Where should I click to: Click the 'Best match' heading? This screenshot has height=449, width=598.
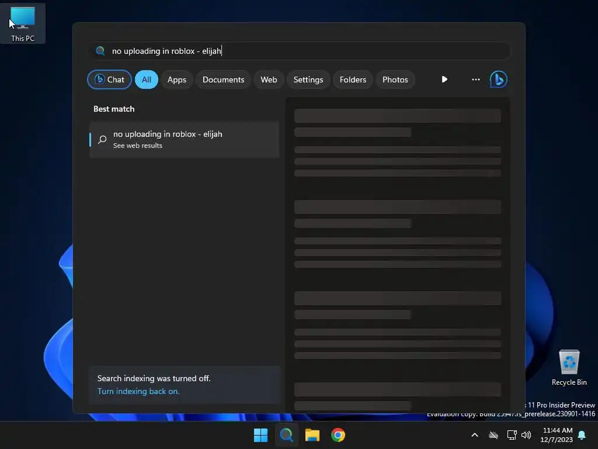(114, 109)
